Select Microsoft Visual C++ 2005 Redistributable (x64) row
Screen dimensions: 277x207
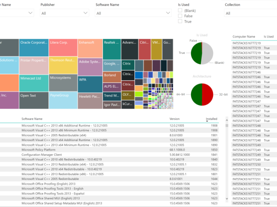pos(110,135)
